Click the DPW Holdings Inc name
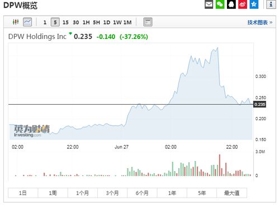 37,37
